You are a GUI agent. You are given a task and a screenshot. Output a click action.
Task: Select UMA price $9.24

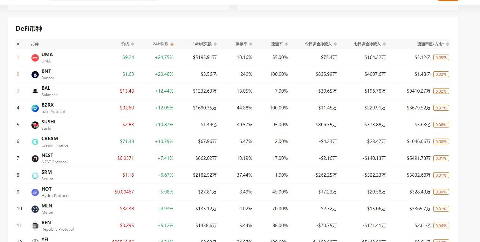pyautogui.click(x=128, y=57)
